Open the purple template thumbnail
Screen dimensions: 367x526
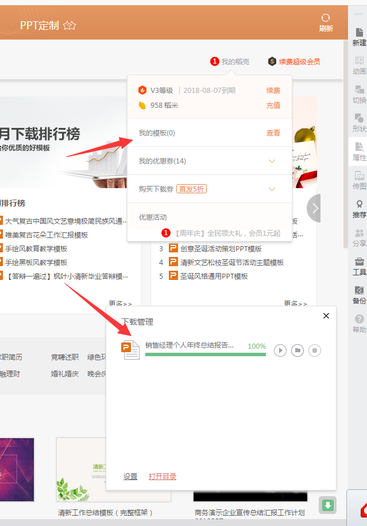(17, 470)
